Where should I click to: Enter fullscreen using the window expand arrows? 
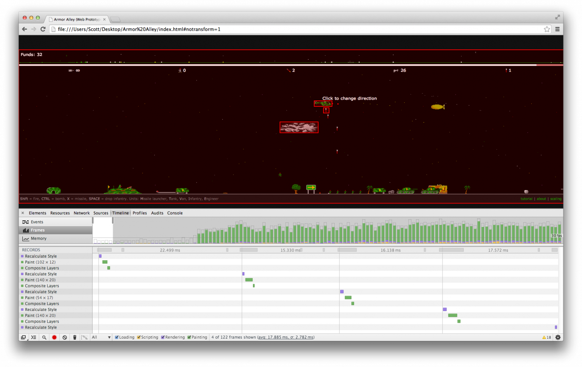(557, 17)
